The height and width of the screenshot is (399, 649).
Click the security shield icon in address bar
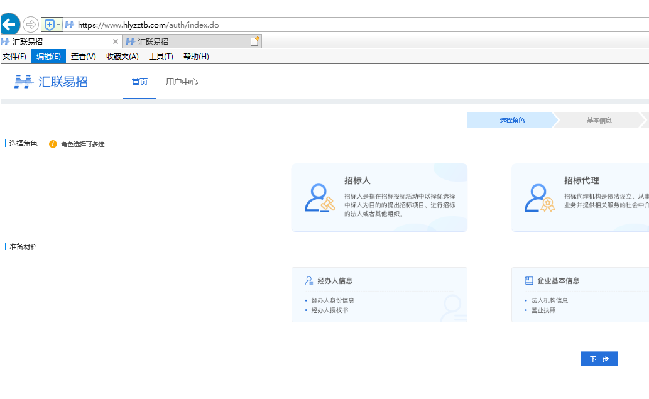49,25
